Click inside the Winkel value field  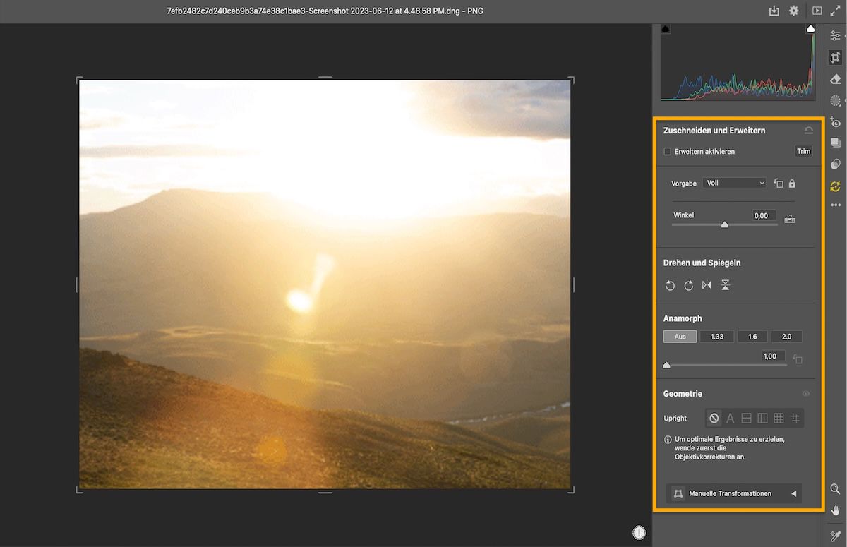763,215
